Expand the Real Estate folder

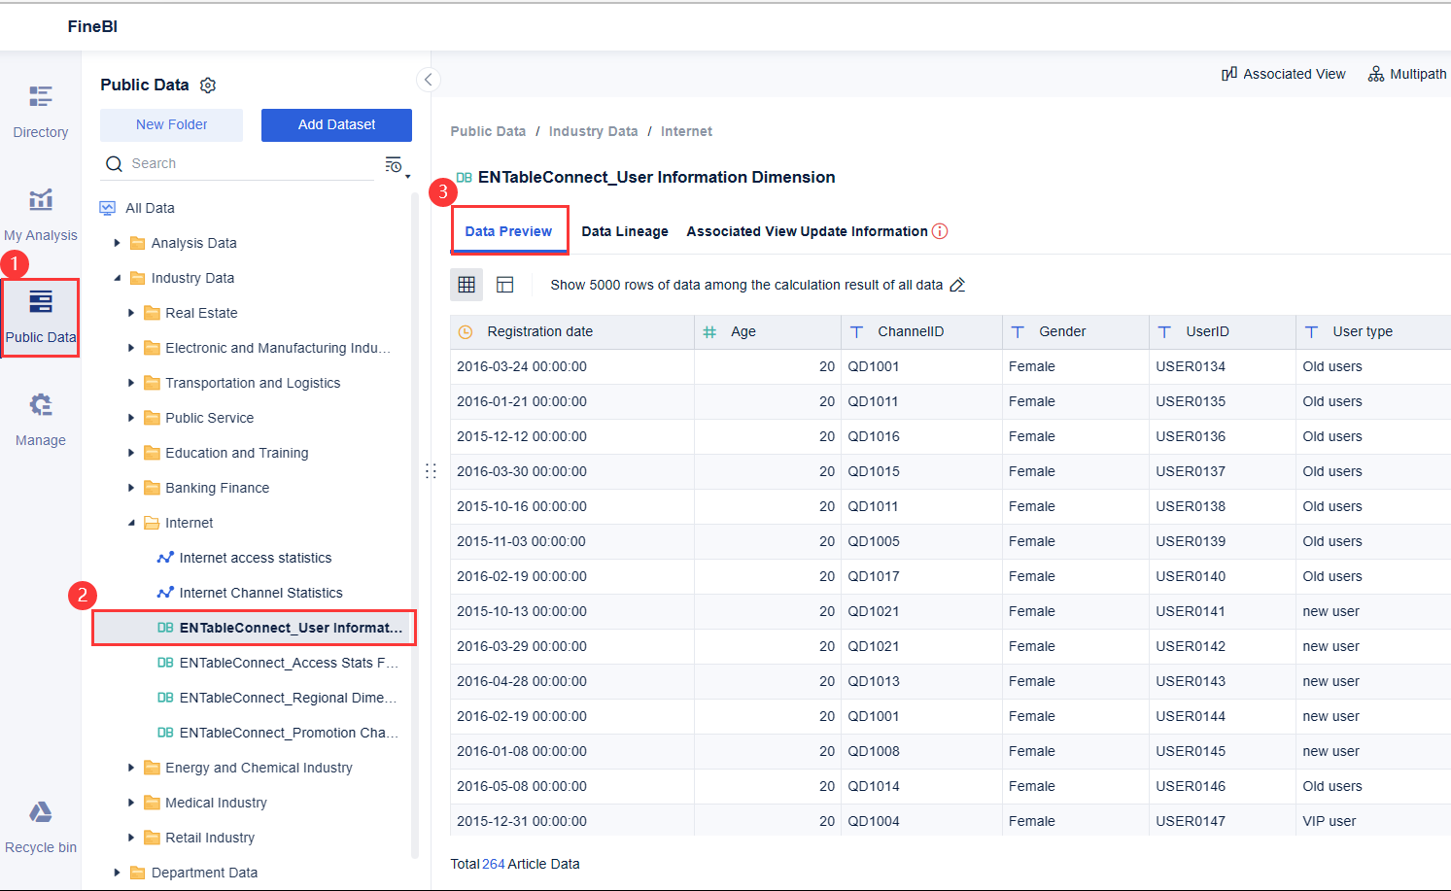pos(131,313)
